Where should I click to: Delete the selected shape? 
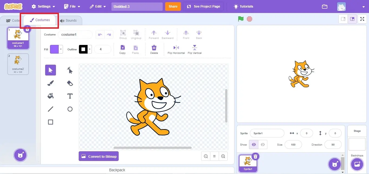tap(154, 50)
